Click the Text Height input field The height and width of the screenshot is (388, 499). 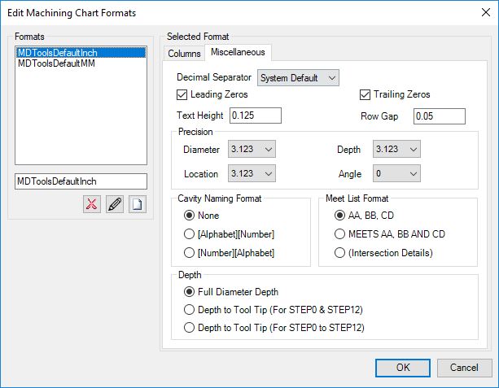tap(256, 116)
